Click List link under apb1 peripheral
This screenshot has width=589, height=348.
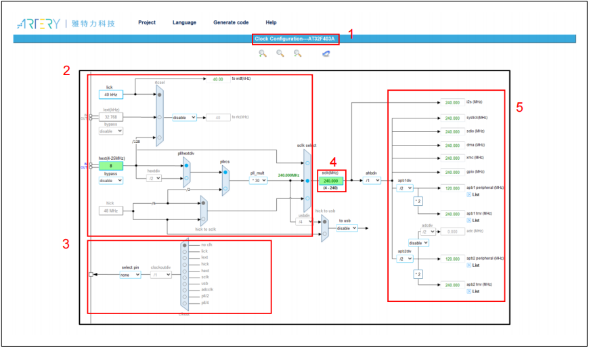[x=475, y=195]
